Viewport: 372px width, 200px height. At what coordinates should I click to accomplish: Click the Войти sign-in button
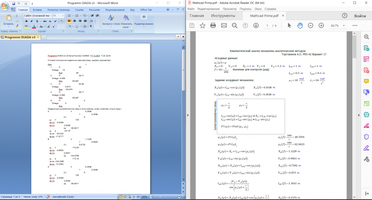(x=360, y=16)
